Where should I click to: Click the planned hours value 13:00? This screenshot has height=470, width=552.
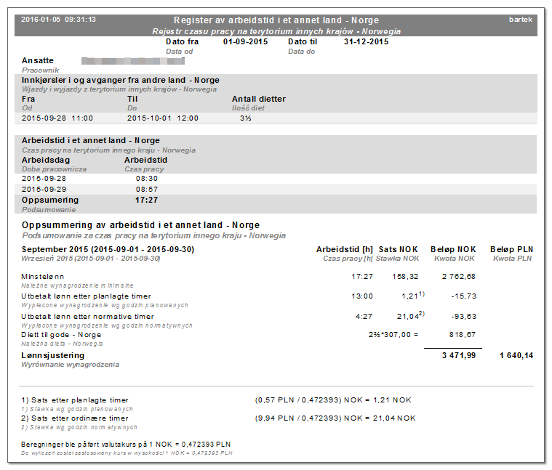pos(362,296)
